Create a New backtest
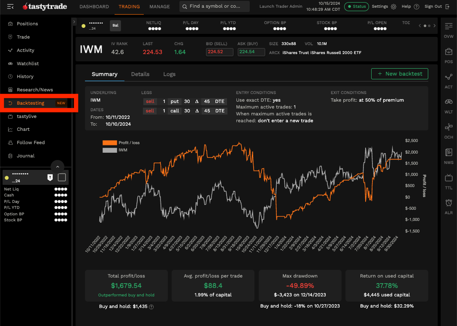The width and height of the screenshot is (457, 326). click(399, 74)
